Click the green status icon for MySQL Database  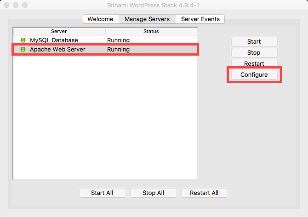pyautogui.click(x=23, y=40)
